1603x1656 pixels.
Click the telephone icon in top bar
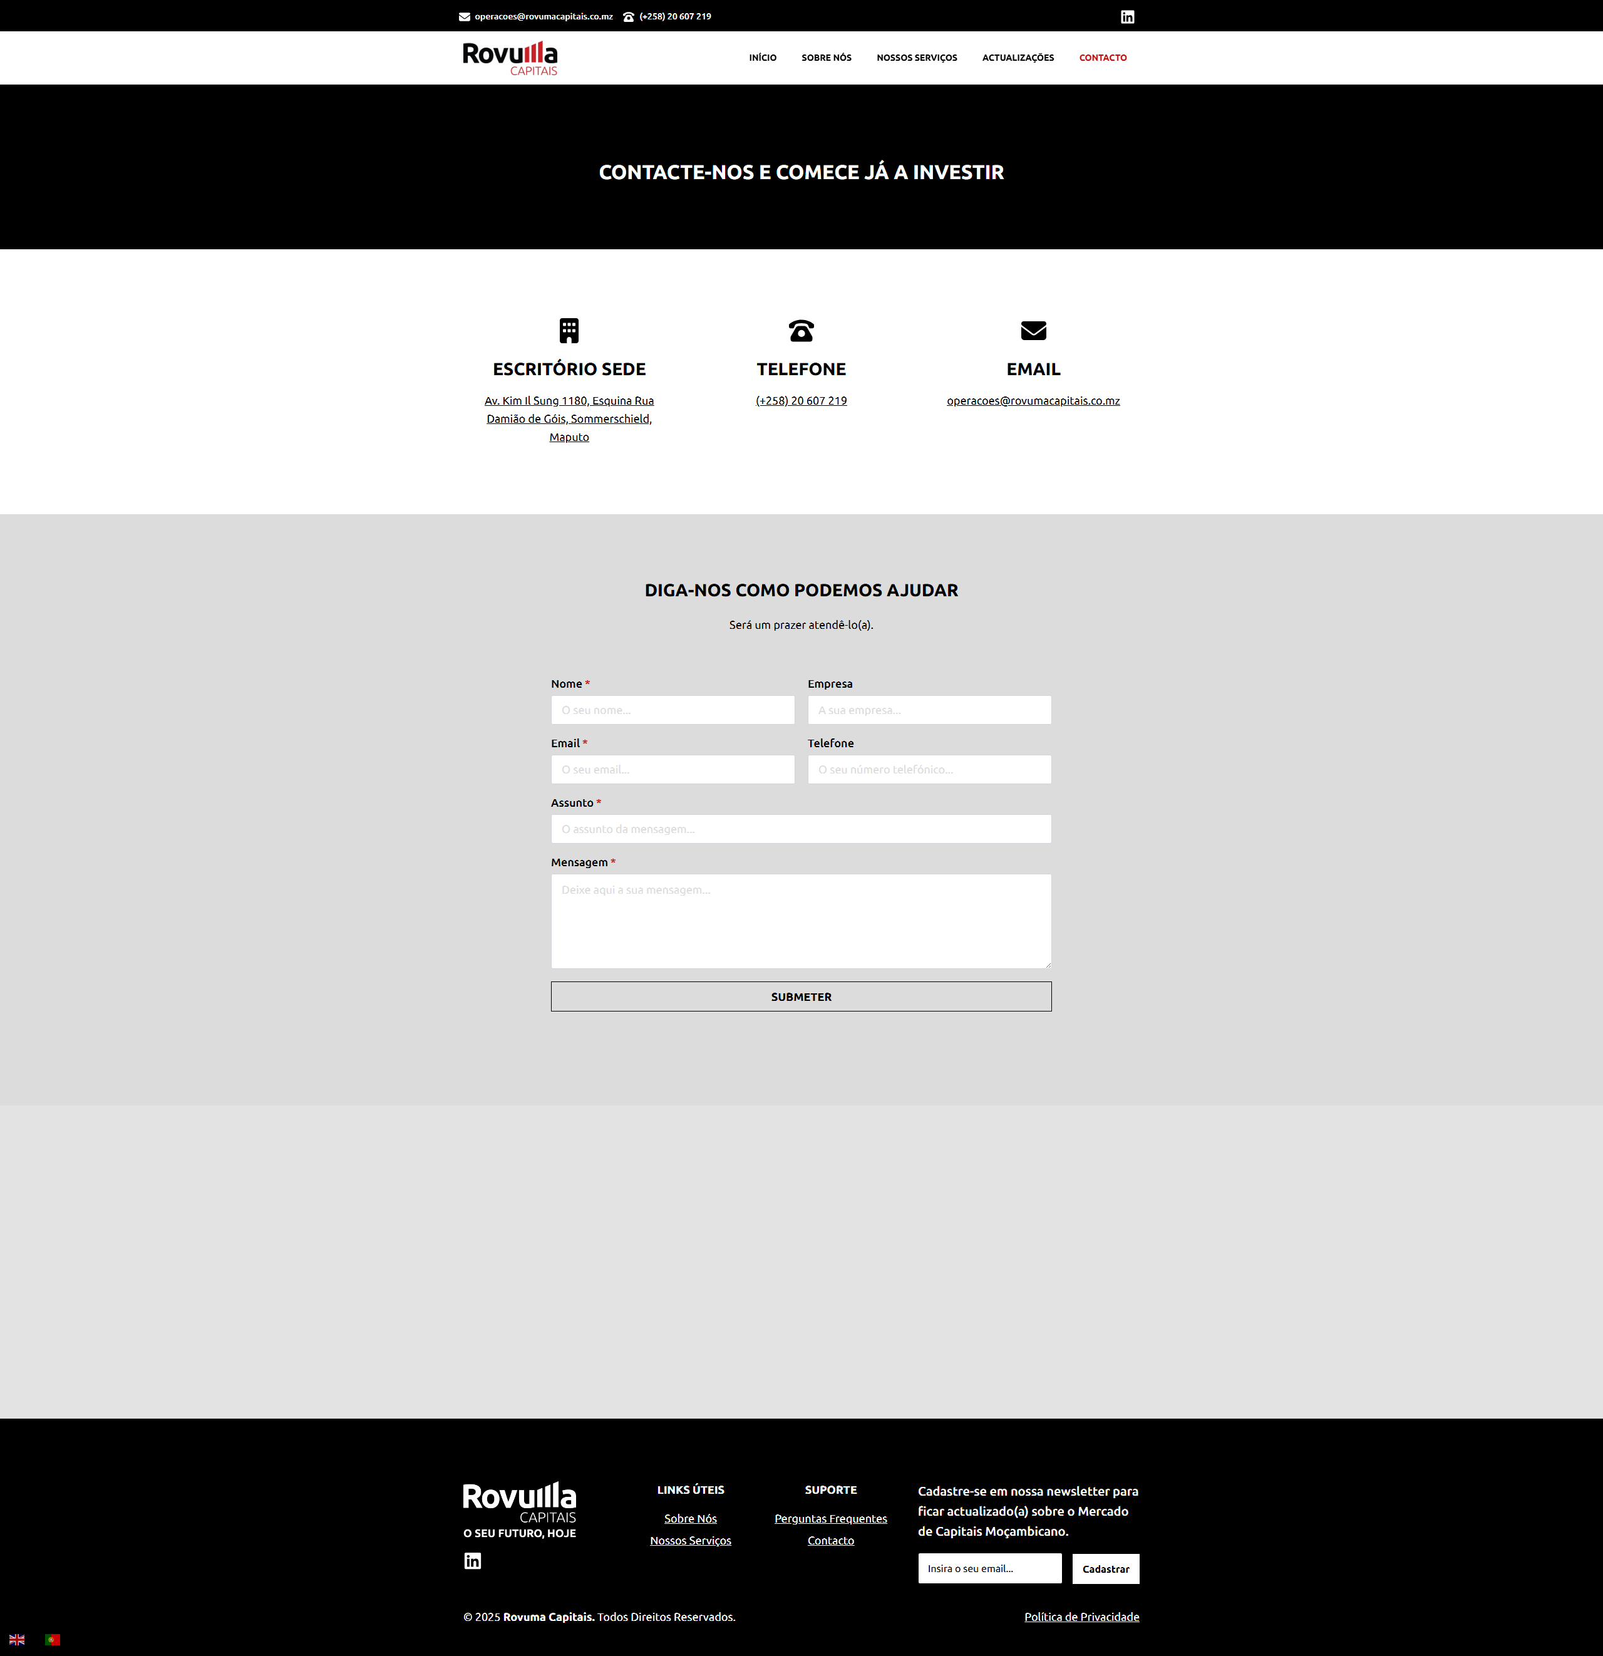point(628,17)
